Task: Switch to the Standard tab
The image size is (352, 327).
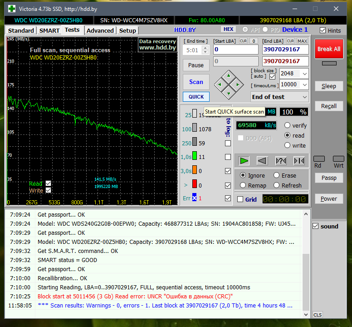Action: [x=21, y=30]
